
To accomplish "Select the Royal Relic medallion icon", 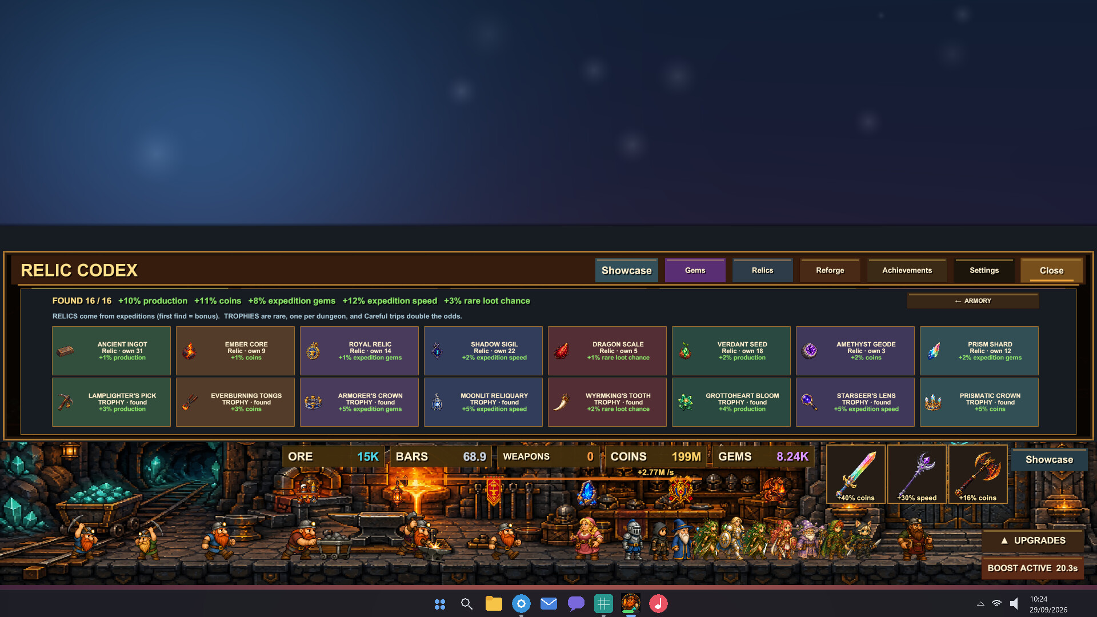I will pos(313,351).
